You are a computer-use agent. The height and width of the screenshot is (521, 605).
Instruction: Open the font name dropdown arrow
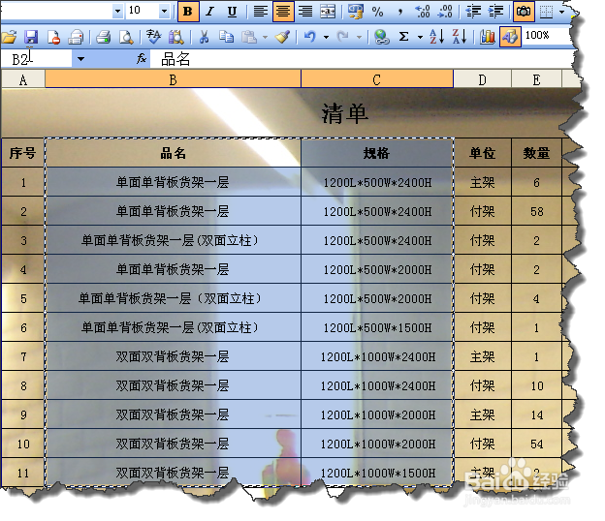coord(117,11)
